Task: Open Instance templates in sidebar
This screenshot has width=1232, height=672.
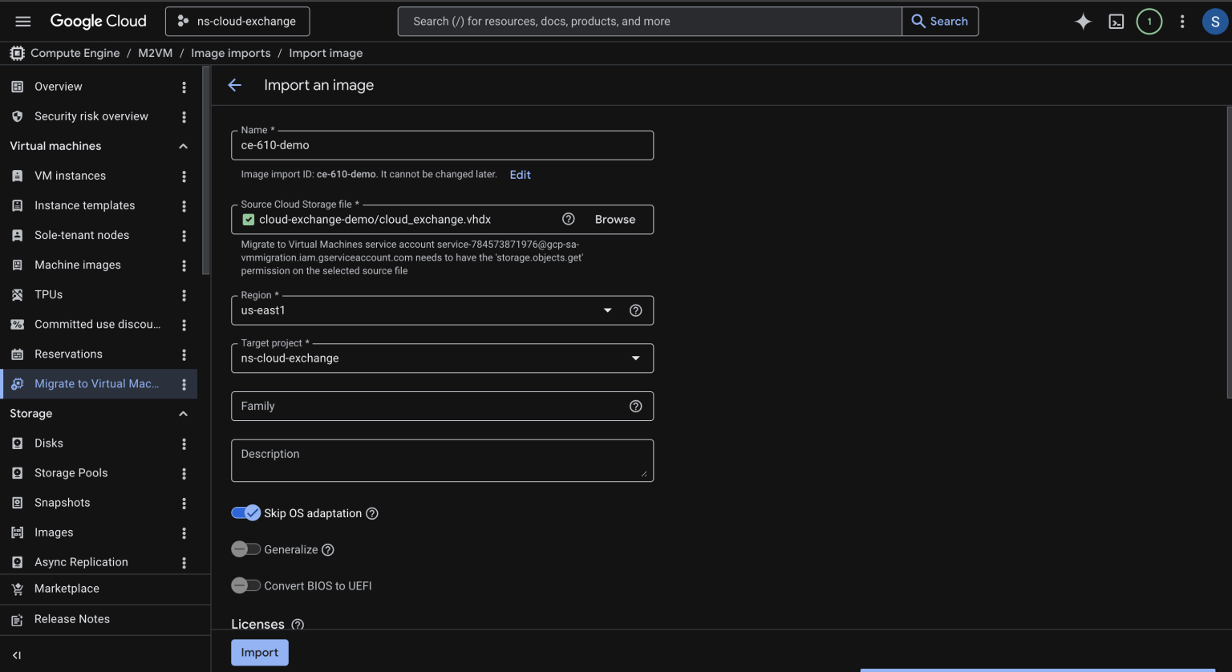Action: (84, 205)
